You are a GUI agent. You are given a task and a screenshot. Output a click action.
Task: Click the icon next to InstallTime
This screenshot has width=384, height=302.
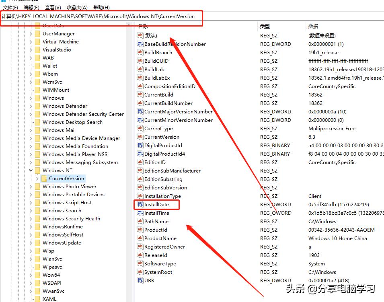(x=140, y=213)
